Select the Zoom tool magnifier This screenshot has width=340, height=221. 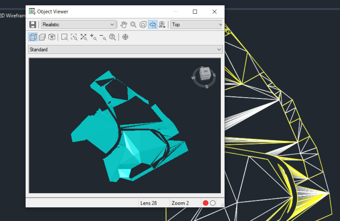click(133, 24)
